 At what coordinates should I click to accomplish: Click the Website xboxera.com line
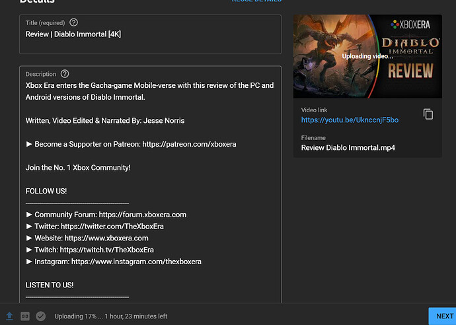[x=87, y=238]
